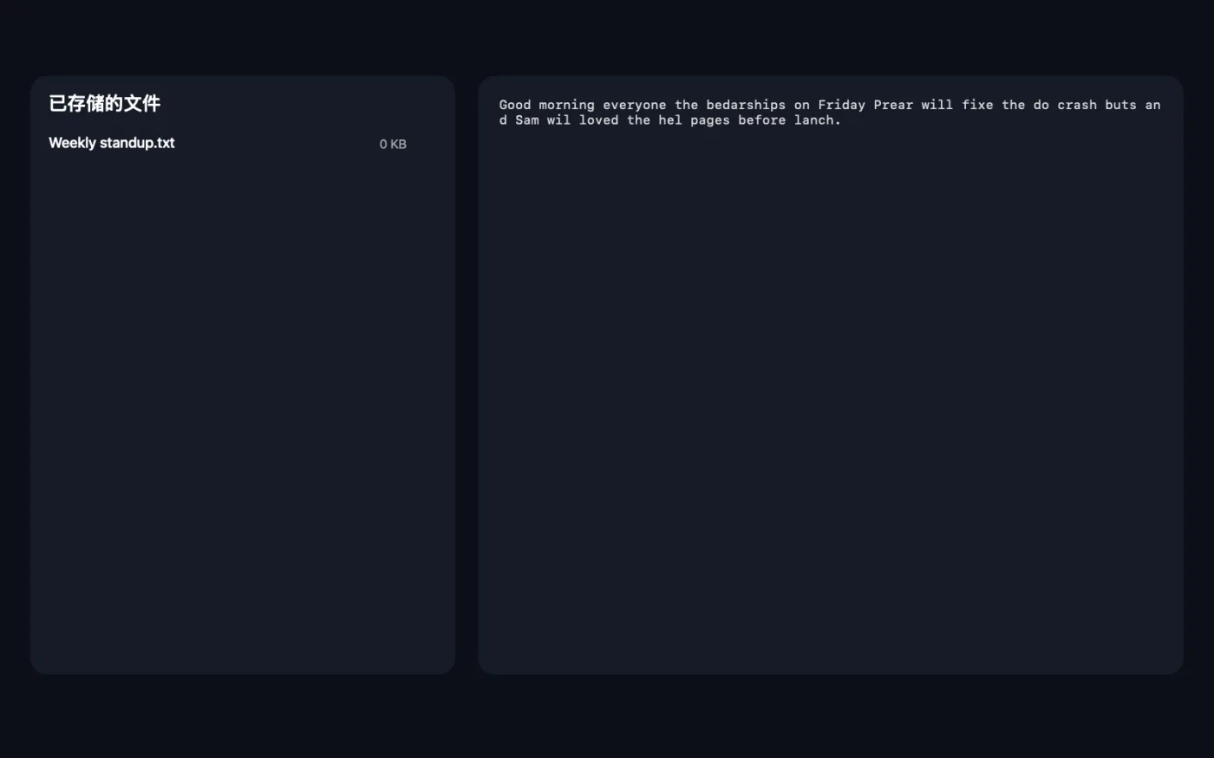Image resolution: width=1214 pixels, height=758 pixels.
Task: Click the word 'Friday' in the text
Action: click(842, 105)
